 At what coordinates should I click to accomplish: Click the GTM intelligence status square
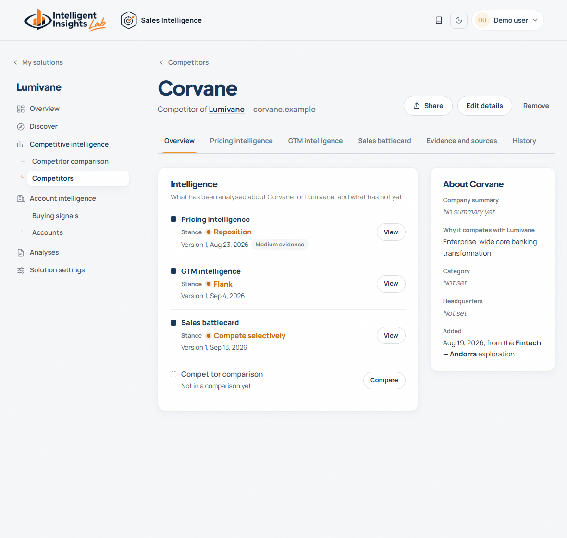click(x=173, y=271)
